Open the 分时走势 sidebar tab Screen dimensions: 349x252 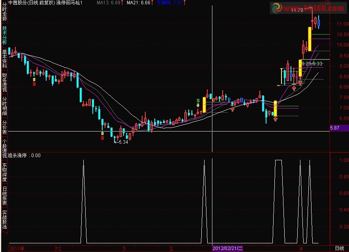coord(4,11)
